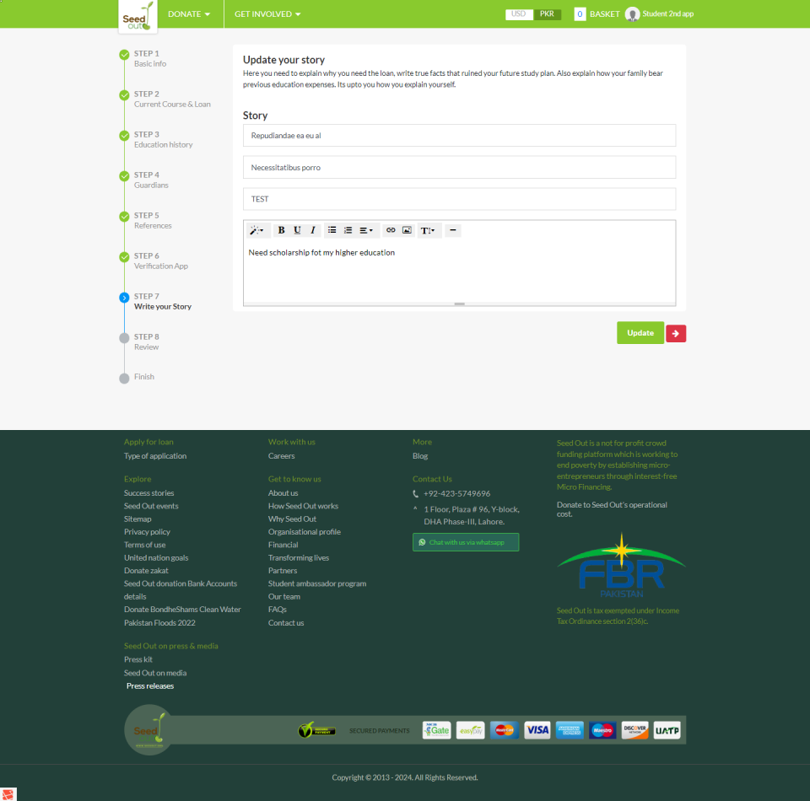The width and height of the screenshot is (810, 801).
Task: Toggle italic text in editor toolbar
Action: [313, 230]
